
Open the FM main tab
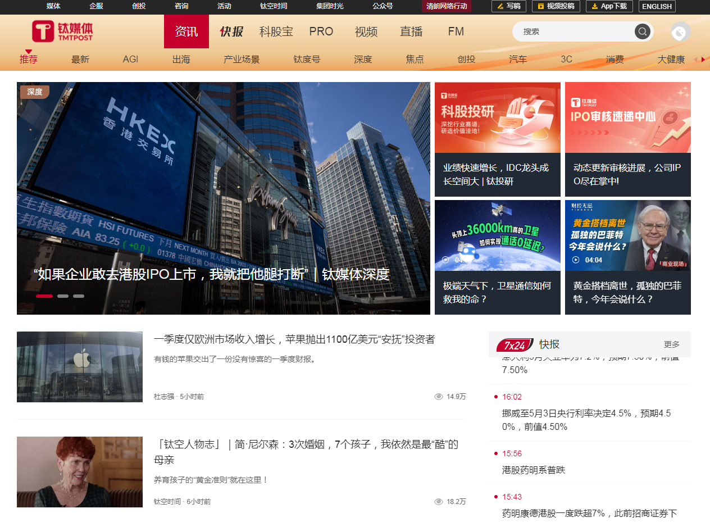pos(456,31)
